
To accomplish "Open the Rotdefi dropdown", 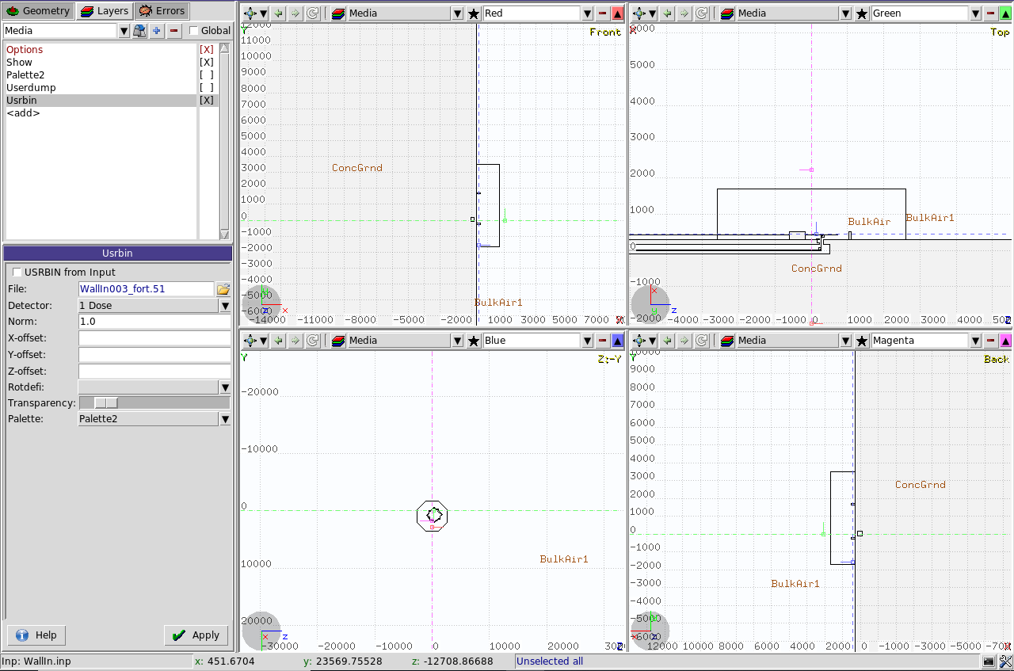I will pos(225,387).
